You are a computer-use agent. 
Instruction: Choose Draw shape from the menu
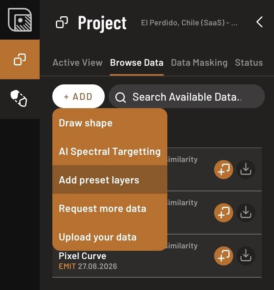point(110,123)
